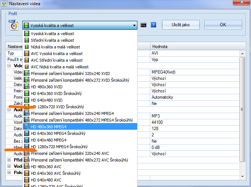
Task: Pick AVC Nízká kvalita a malá velikost
Action: click(80, 67)
